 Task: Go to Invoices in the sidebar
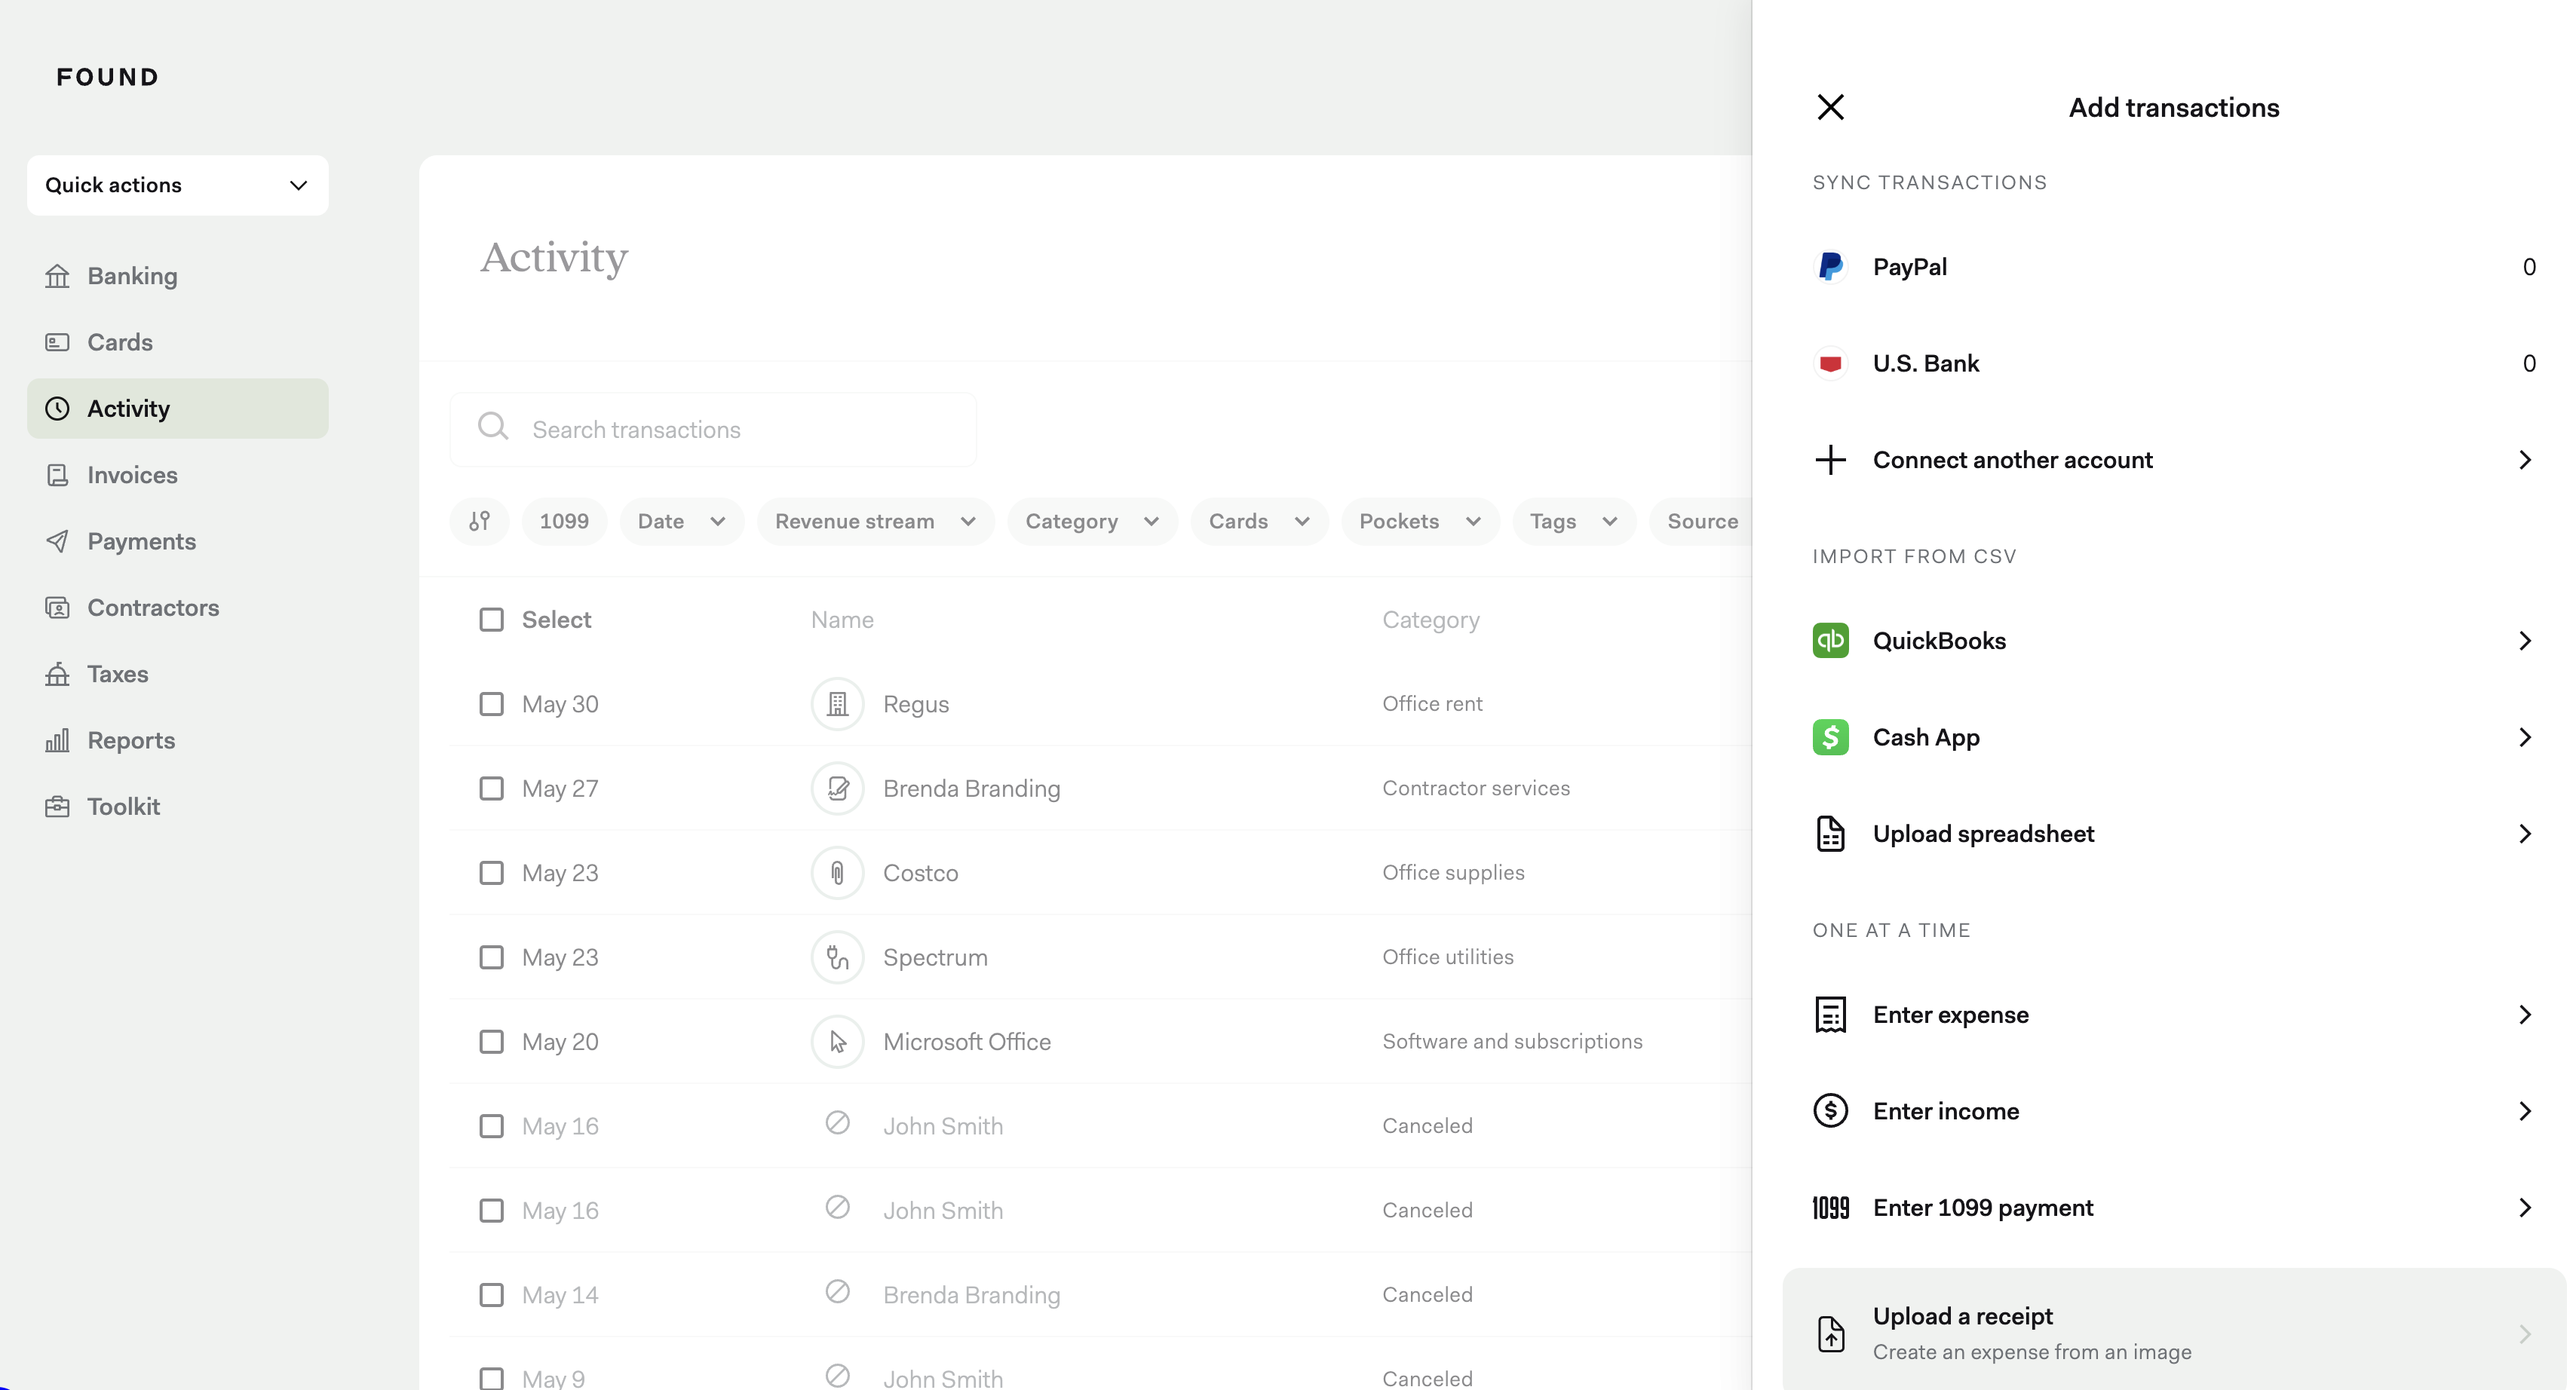tap(132, 475)
